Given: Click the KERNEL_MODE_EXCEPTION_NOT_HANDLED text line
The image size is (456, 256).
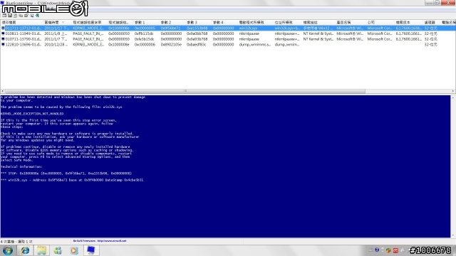Looking at the screenshot, I should click(32, 114).
